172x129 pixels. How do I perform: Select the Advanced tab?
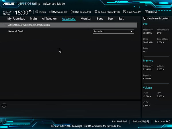tap(69, 19)
